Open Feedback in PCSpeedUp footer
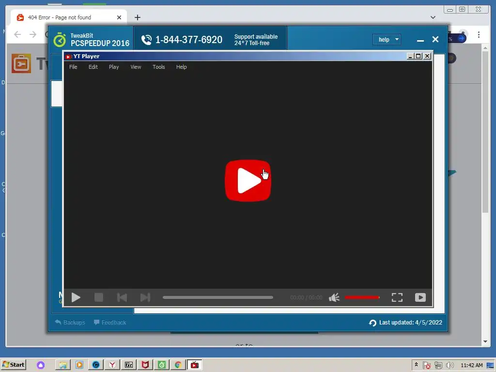Image resolution: width=496 pixels, height=372 pixels. pyautogui.click(x=110, y=322)
